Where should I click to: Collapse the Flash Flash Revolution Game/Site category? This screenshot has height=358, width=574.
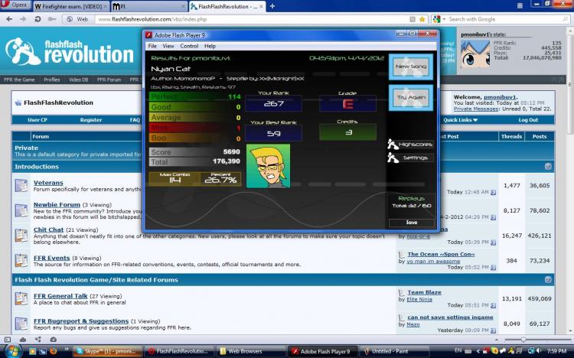(x=548, y=280)
